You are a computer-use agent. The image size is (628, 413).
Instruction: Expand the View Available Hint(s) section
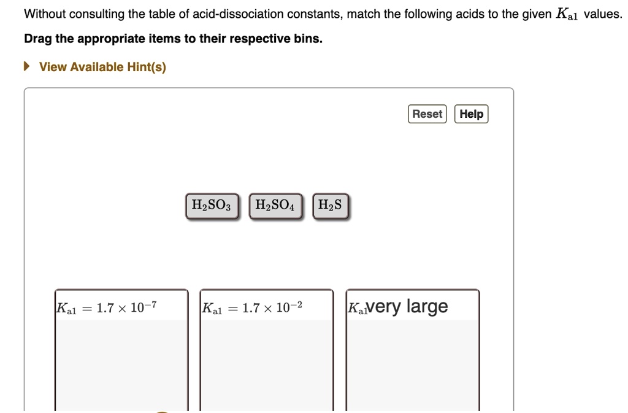102,67
